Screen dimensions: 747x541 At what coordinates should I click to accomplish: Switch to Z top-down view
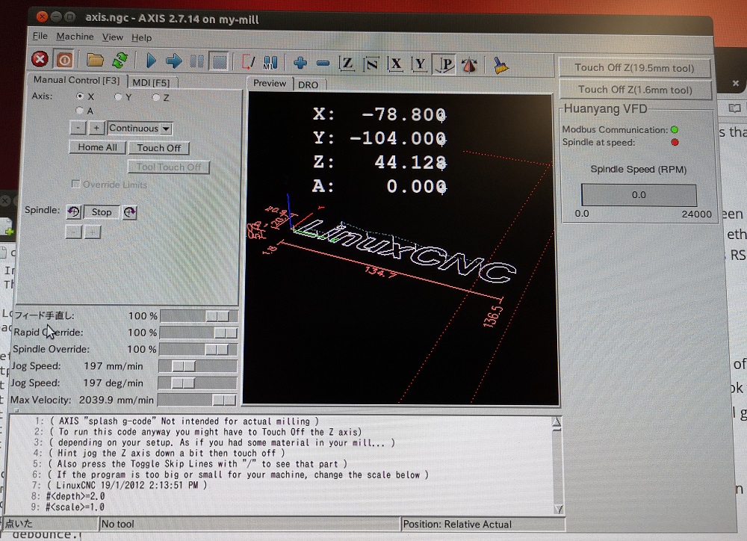347,64
